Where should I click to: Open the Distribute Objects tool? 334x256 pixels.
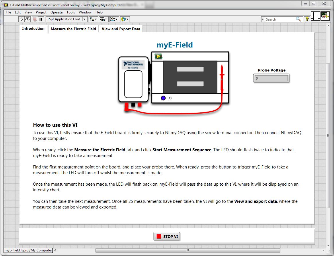coord(103,19)
